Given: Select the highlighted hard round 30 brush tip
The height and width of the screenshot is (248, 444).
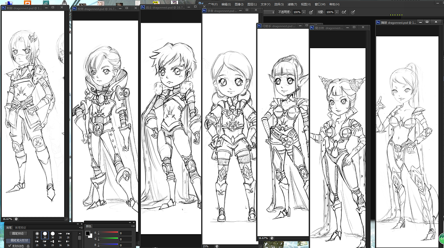Looking at the screenshot, I should (45, 235).
